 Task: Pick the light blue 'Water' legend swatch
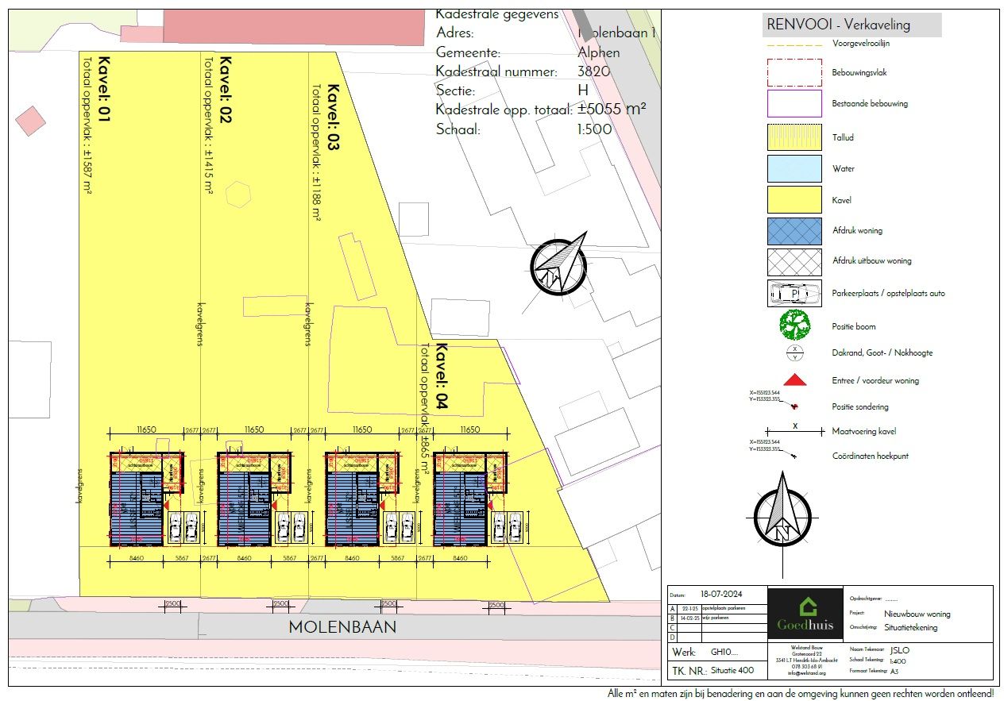point(794,169)
